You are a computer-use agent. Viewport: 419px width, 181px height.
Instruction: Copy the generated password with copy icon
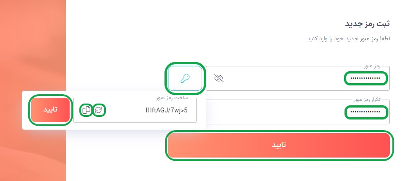tap(86, 110)
